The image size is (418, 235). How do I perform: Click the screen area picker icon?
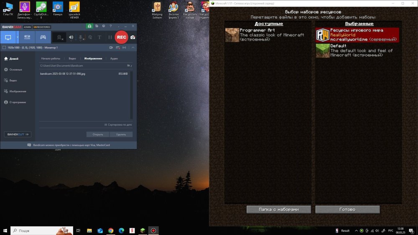point(118,48)
